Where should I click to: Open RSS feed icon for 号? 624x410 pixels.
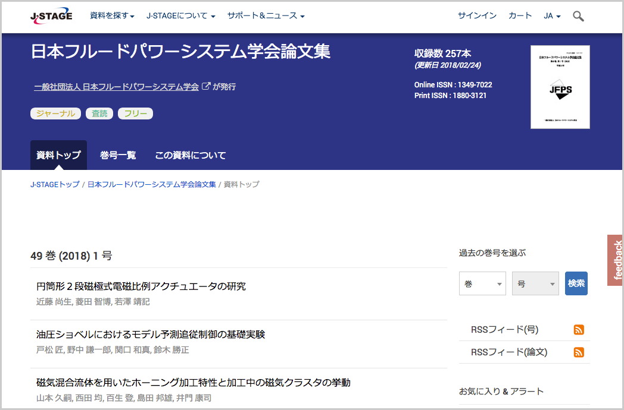tap(579, 330)
